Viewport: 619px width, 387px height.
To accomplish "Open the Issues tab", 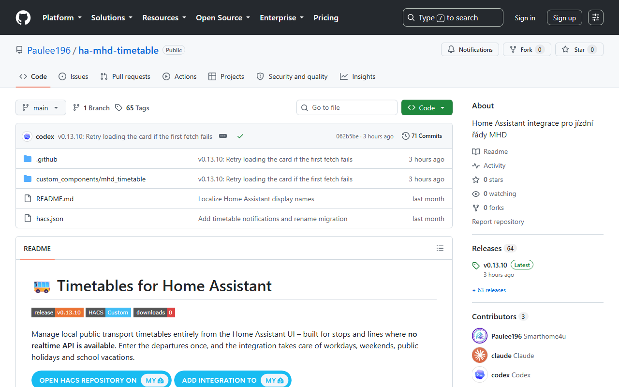I will (x=73, y=76).
